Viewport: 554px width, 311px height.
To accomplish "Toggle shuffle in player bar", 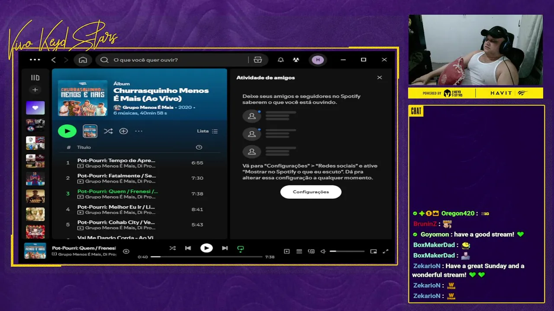I will [x=172, y=248].
